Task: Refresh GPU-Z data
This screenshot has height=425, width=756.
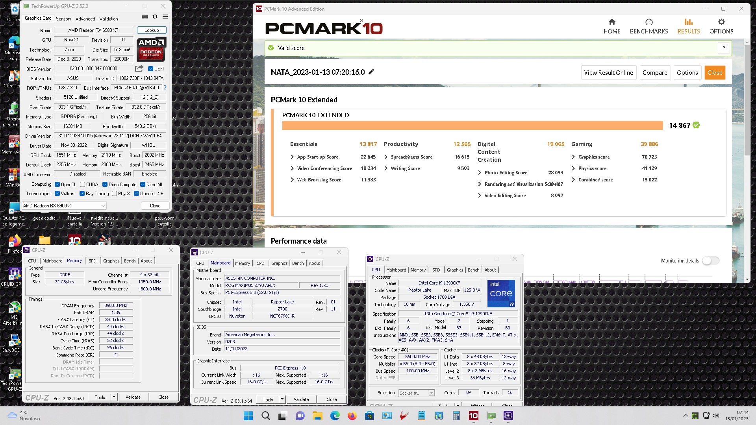Action: click(x=155, y=17)
